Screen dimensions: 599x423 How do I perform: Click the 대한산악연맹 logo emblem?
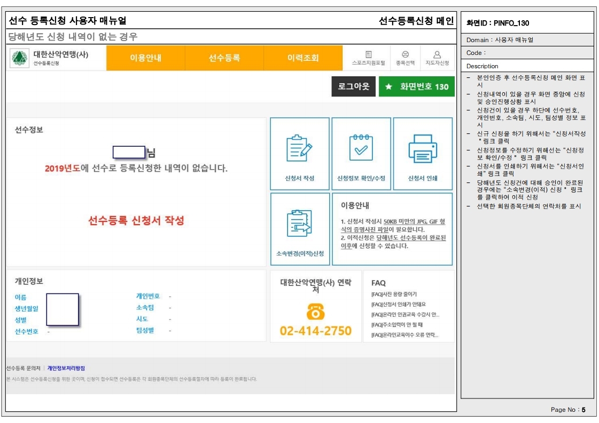pos(19,58)
